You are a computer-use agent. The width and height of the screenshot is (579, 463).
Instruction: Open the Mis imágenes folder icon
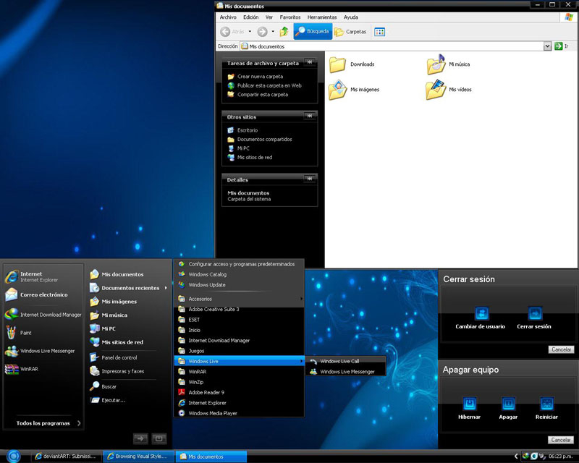[x=337, y=90]
